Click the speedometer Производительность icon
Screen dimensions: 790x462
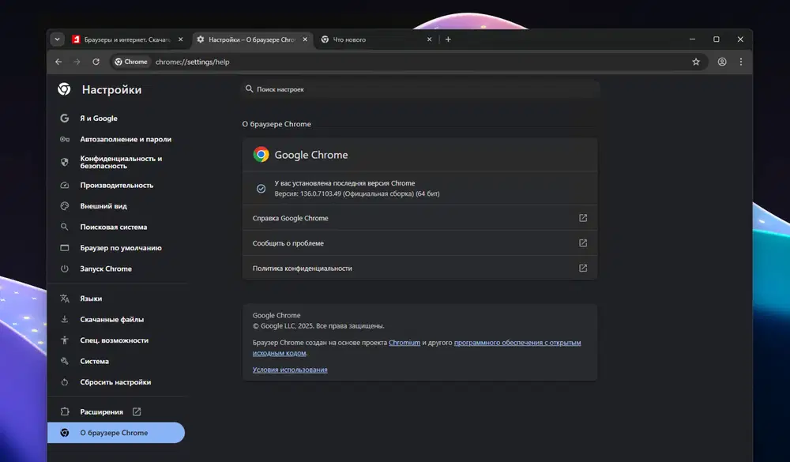[65, 185]
